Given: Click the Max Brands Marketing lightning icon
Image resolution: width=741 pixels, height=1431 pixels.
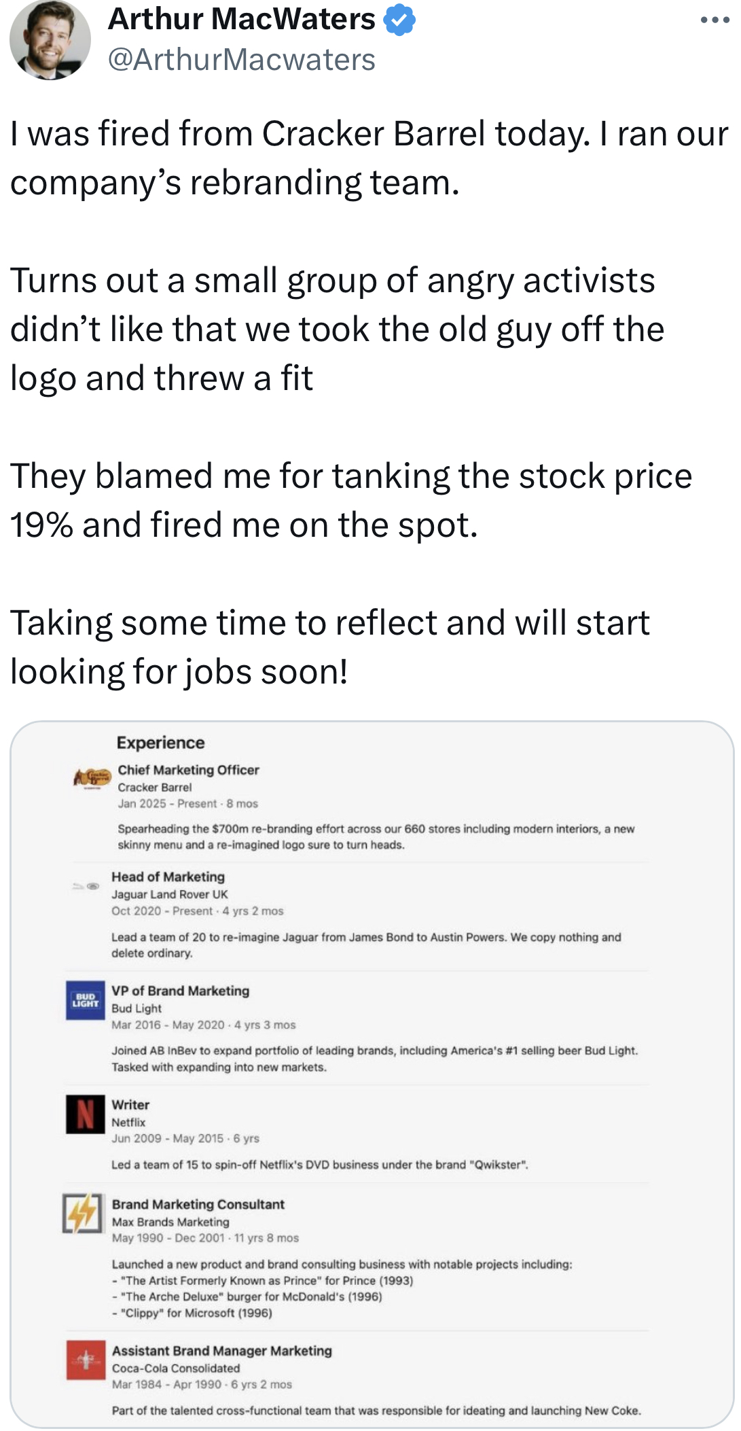Looking at the screenshot, I should [82, 1214].
